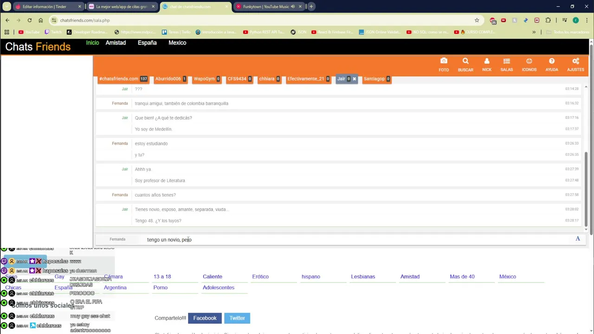
Task: Open the Adolescentes room link
Action: [219, 288]
